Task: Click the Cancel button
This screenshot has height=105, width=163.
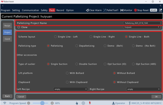Action: (x=21, y=97)
